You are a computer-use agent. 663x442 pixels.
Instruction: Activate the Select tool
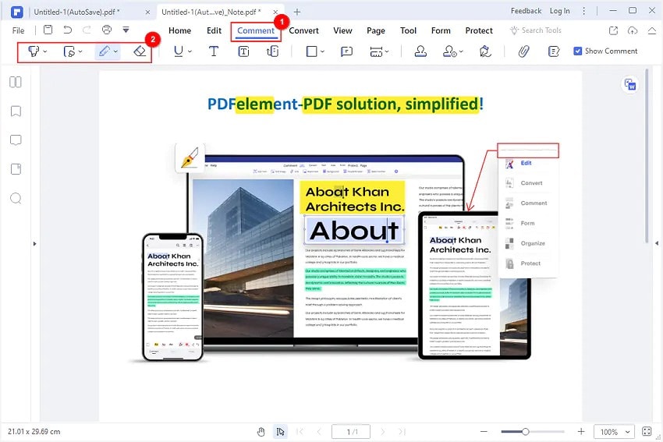click(x=280, y=431)
